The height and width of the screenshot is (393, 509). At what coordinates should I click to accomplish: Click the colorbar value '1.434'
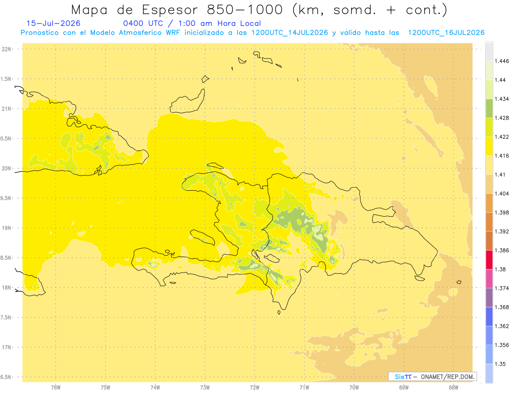(x=502, y=99)
